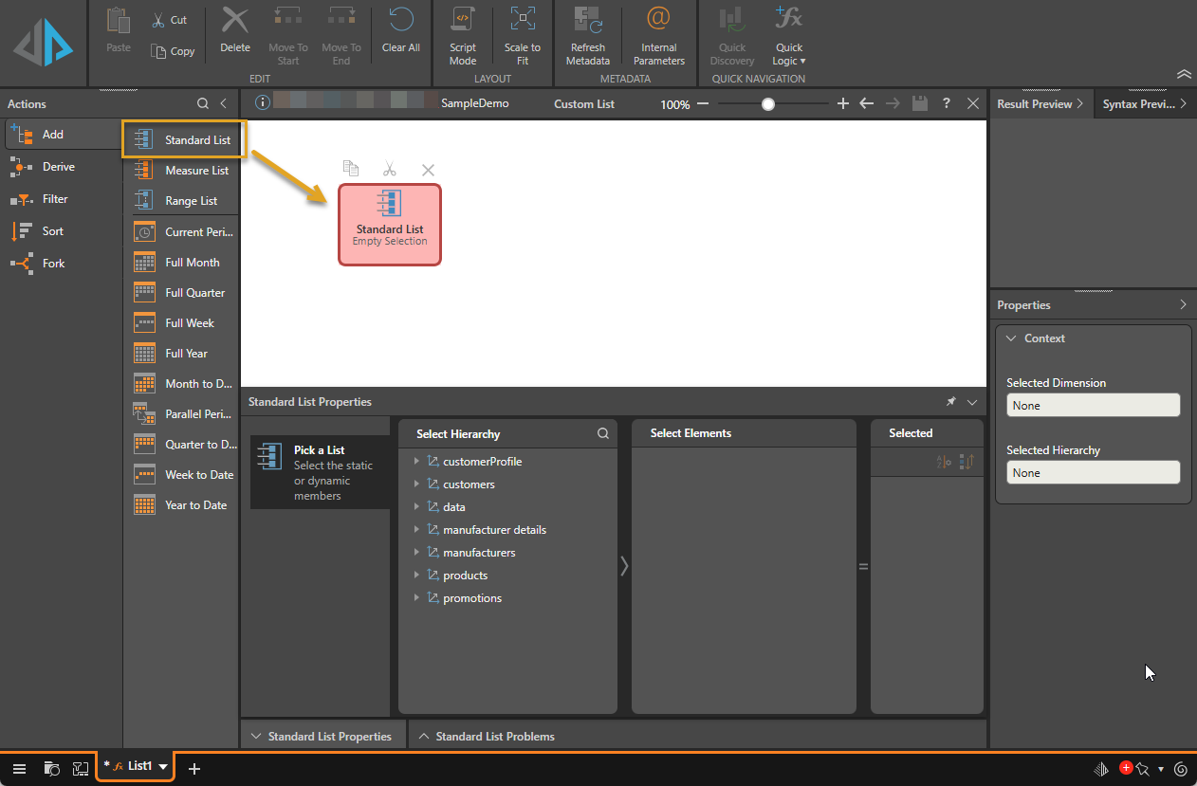1197x786 pixels.
Task: Select the Filter action category
Action: 61,199
